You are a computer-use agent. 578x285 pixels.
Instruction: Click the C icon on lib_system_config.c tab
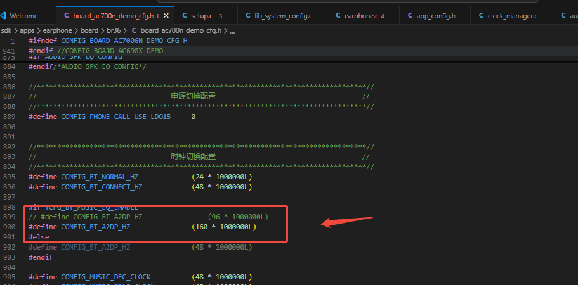(x=248, y=15)
